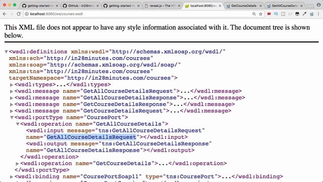This screenshot has width=323, height=182.
Task: Expand the wsdl:types node
Action: click(x=12, y=84)
